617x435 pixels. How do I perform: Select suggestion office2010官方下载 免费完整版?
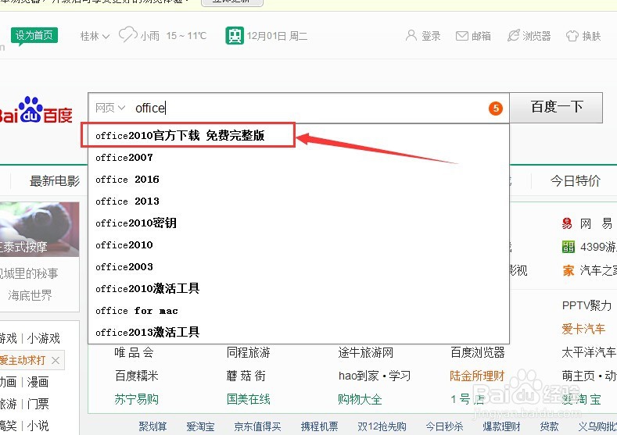pyautogui.click(x=299, y=136)
